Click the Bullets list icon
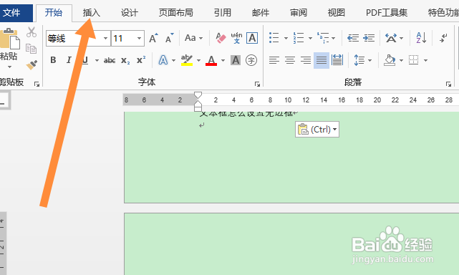This screenshot has width=459, height=275. pyautogui.click(x=274, y=38)
